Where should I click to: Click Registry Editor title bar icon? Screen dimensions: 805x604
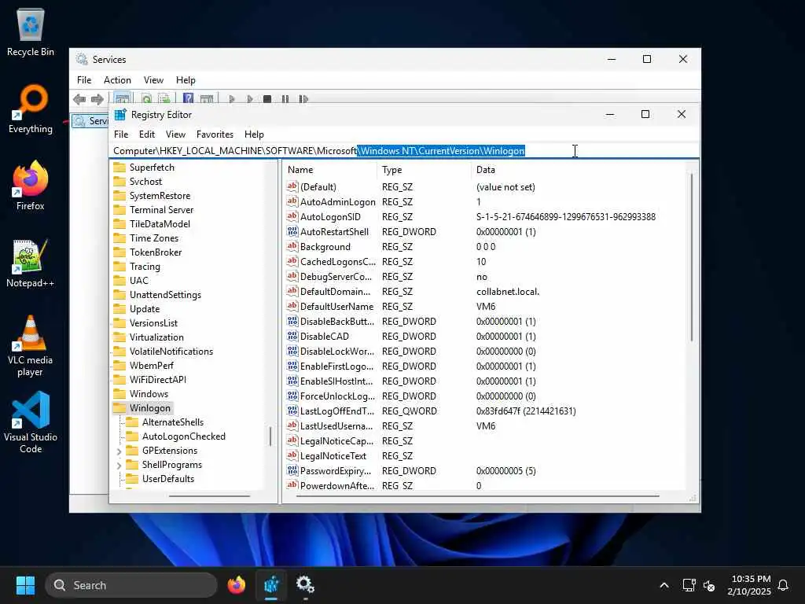click(120, 115)
